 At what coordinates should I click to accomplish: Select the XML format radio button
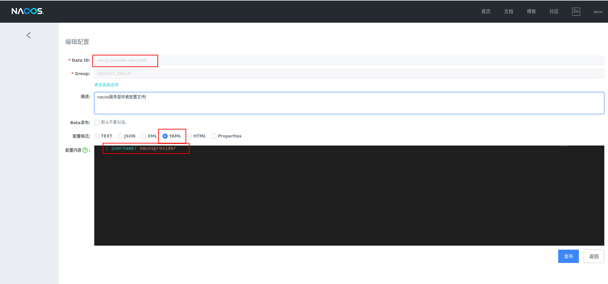coord(143,136)
